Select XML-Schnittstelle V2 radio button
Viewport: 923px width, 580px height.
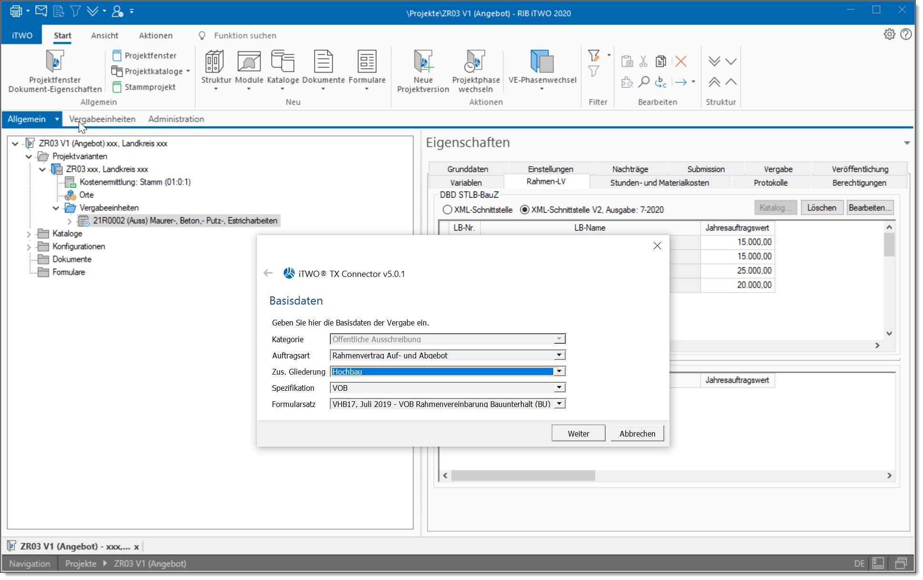coord(524,210)
